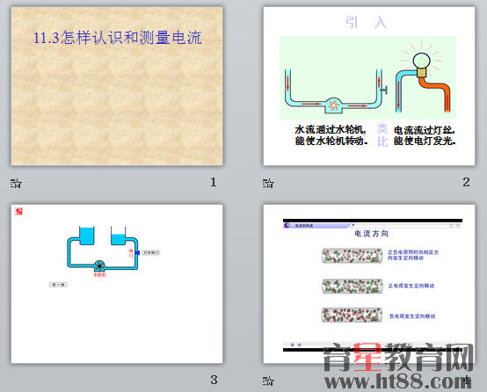The width and height of the screenshot is (487, 392).
Task: Click top particle tube in slide 4
Action: point(353,256)
